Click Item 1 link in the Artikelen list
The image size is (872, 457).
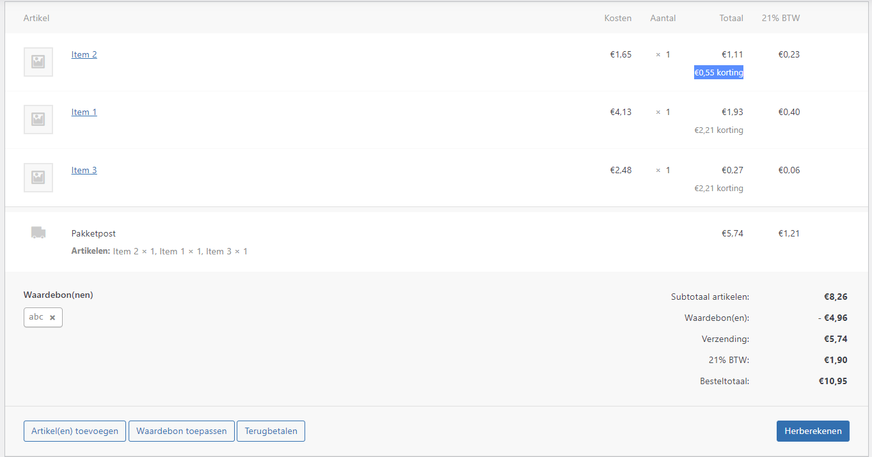[x=172, y=251]
